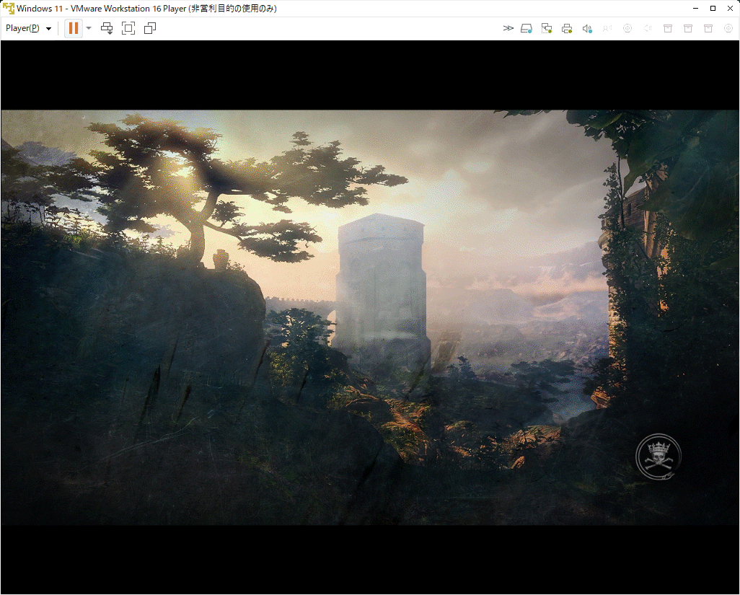The width and height of the screenshot is (740, 595).
Task: Expand the power options arrow beside pause
Action: click(x=89, y=28)
